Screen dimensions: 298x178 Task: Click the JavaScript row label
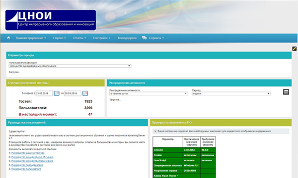pos(160,160)
